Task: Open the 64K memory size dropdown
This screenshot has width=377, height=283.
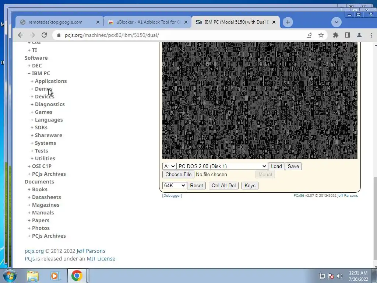Action: (174, 186)
